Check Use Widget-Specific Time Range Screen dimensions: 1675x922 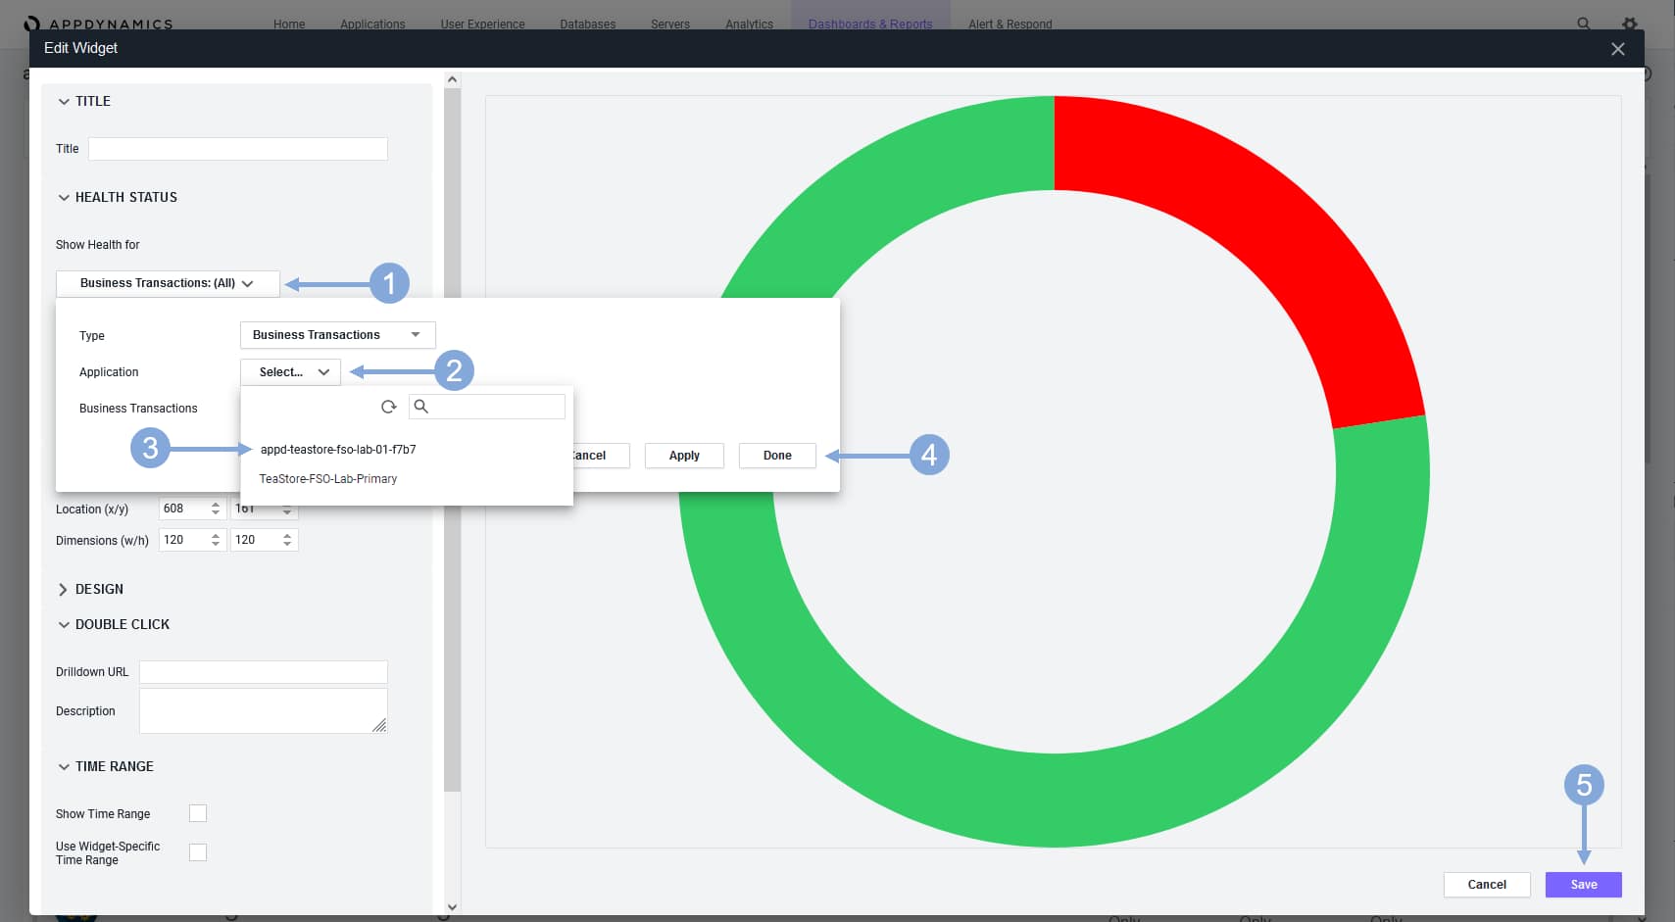(198, 852)
